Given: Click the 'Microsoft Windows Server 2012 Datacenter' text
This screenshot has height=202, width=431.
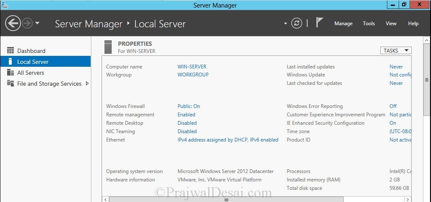Looking at the screenshot, I should click(x=226, y=171).
